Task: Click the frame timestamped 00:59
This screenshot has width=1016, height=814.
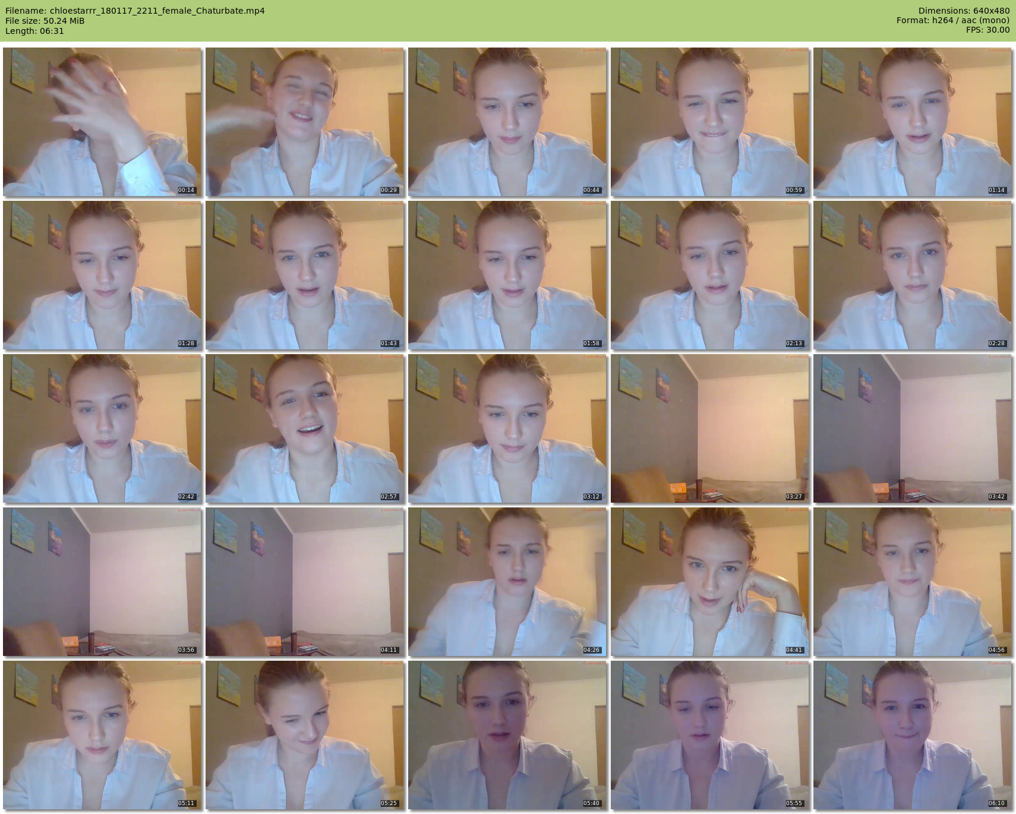Action: (x=709, y=122)
